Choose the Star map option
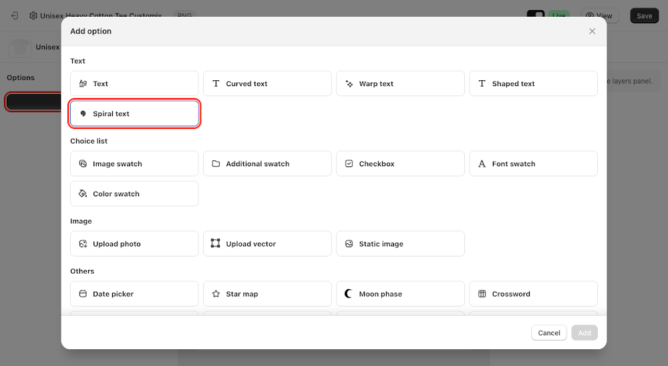 tap(267, 294)
